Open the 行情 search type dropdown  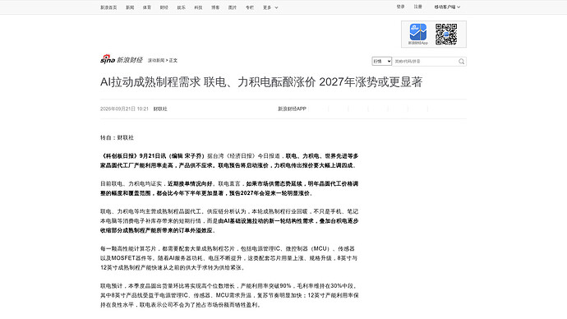(x=382, y=61)
